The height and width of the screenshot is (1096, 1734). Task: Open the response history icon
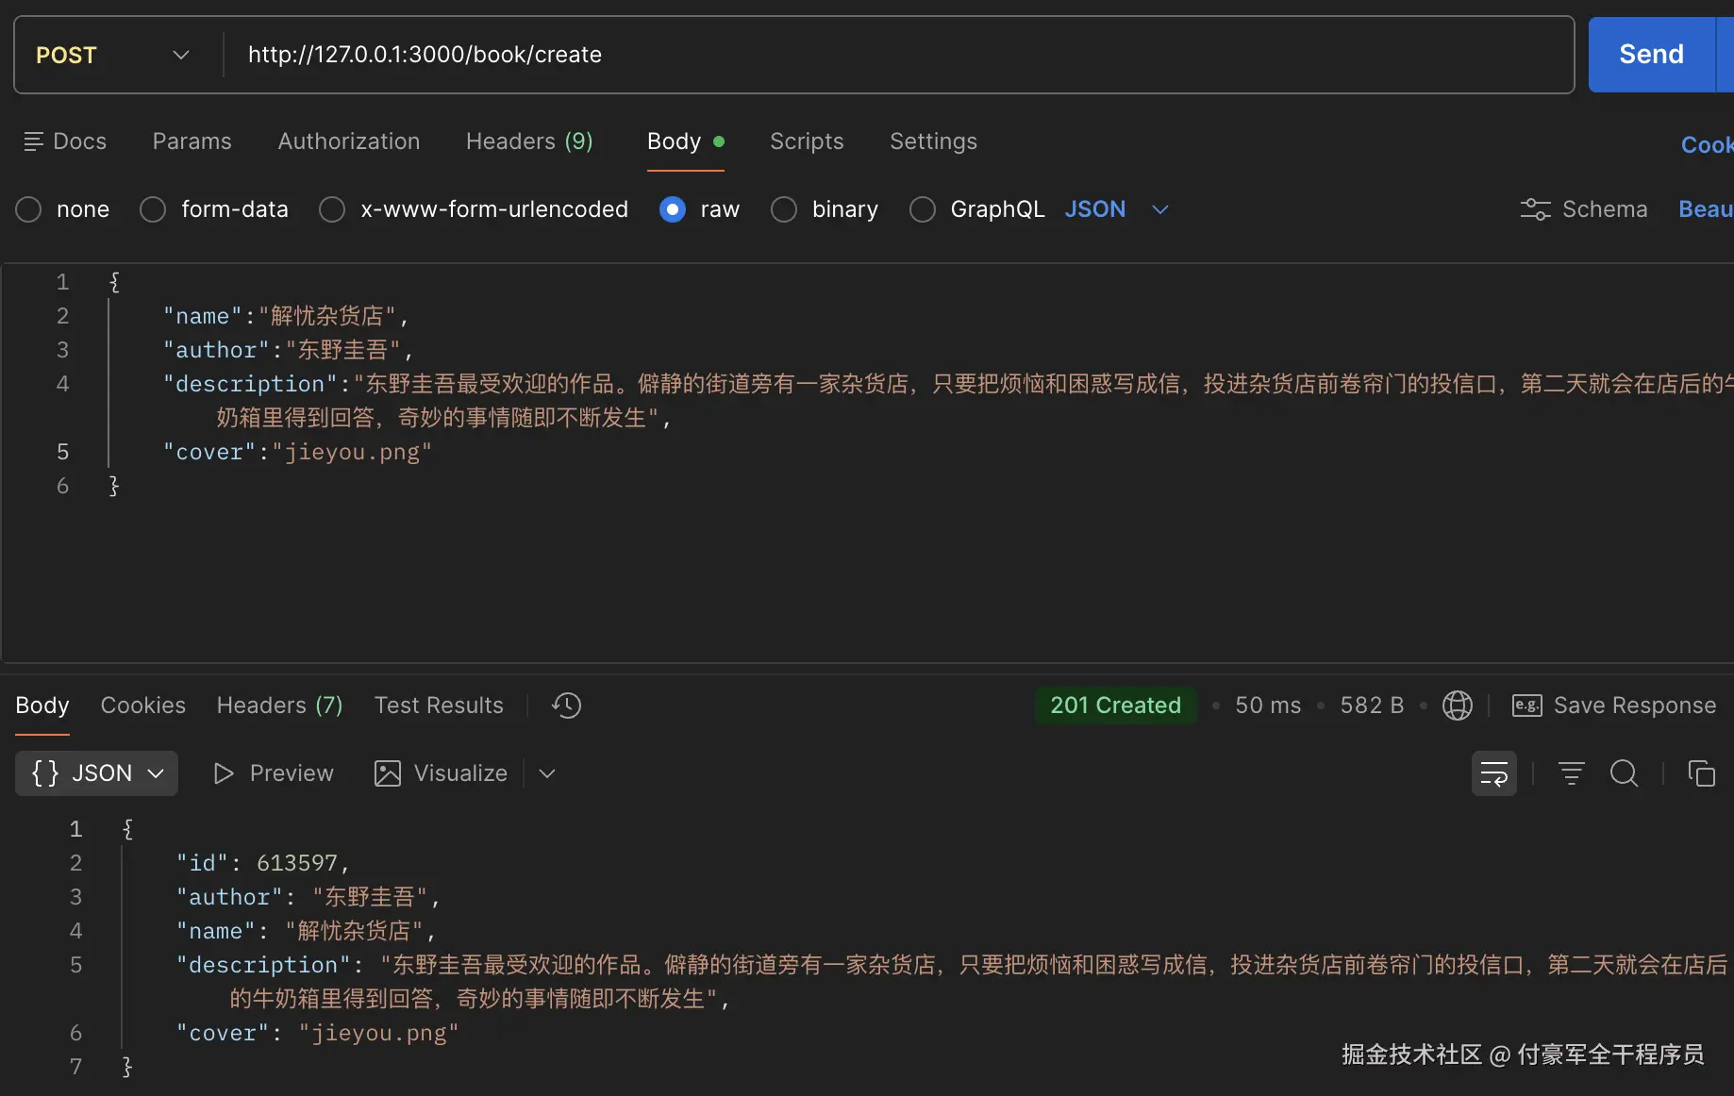point(567,706)
